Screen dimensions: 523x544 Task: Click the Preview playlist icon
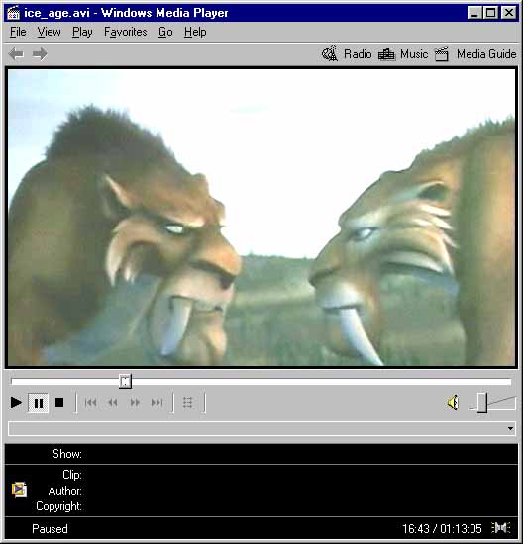tap(187, 403)
